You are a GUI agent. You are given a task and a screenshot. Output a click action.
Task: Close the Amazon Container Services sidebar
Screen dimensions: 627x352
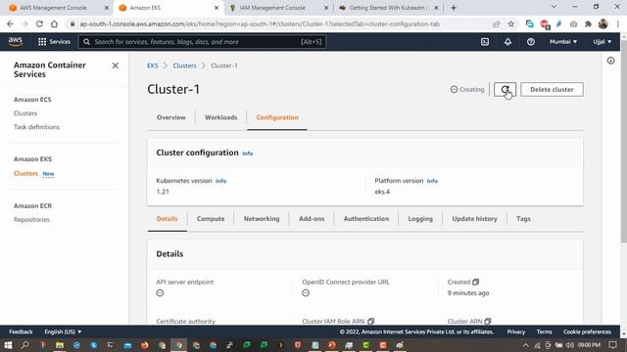coord(116,66)
